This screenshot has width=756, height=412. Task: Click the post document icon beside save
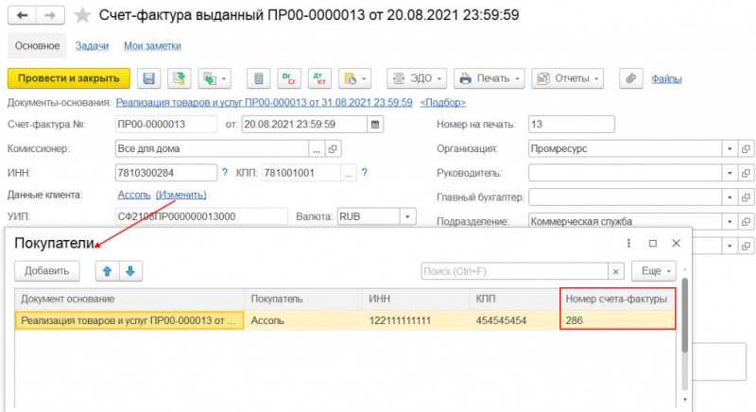point(180,78)
